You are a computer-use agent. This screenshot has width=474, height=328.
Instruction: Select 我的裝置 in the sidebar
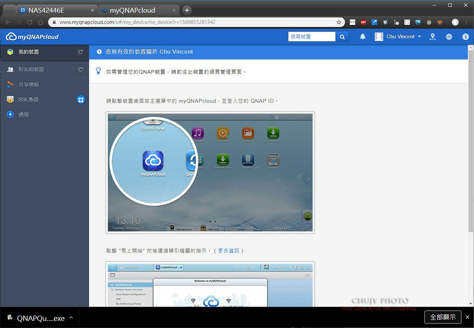[x=44, y=52]
